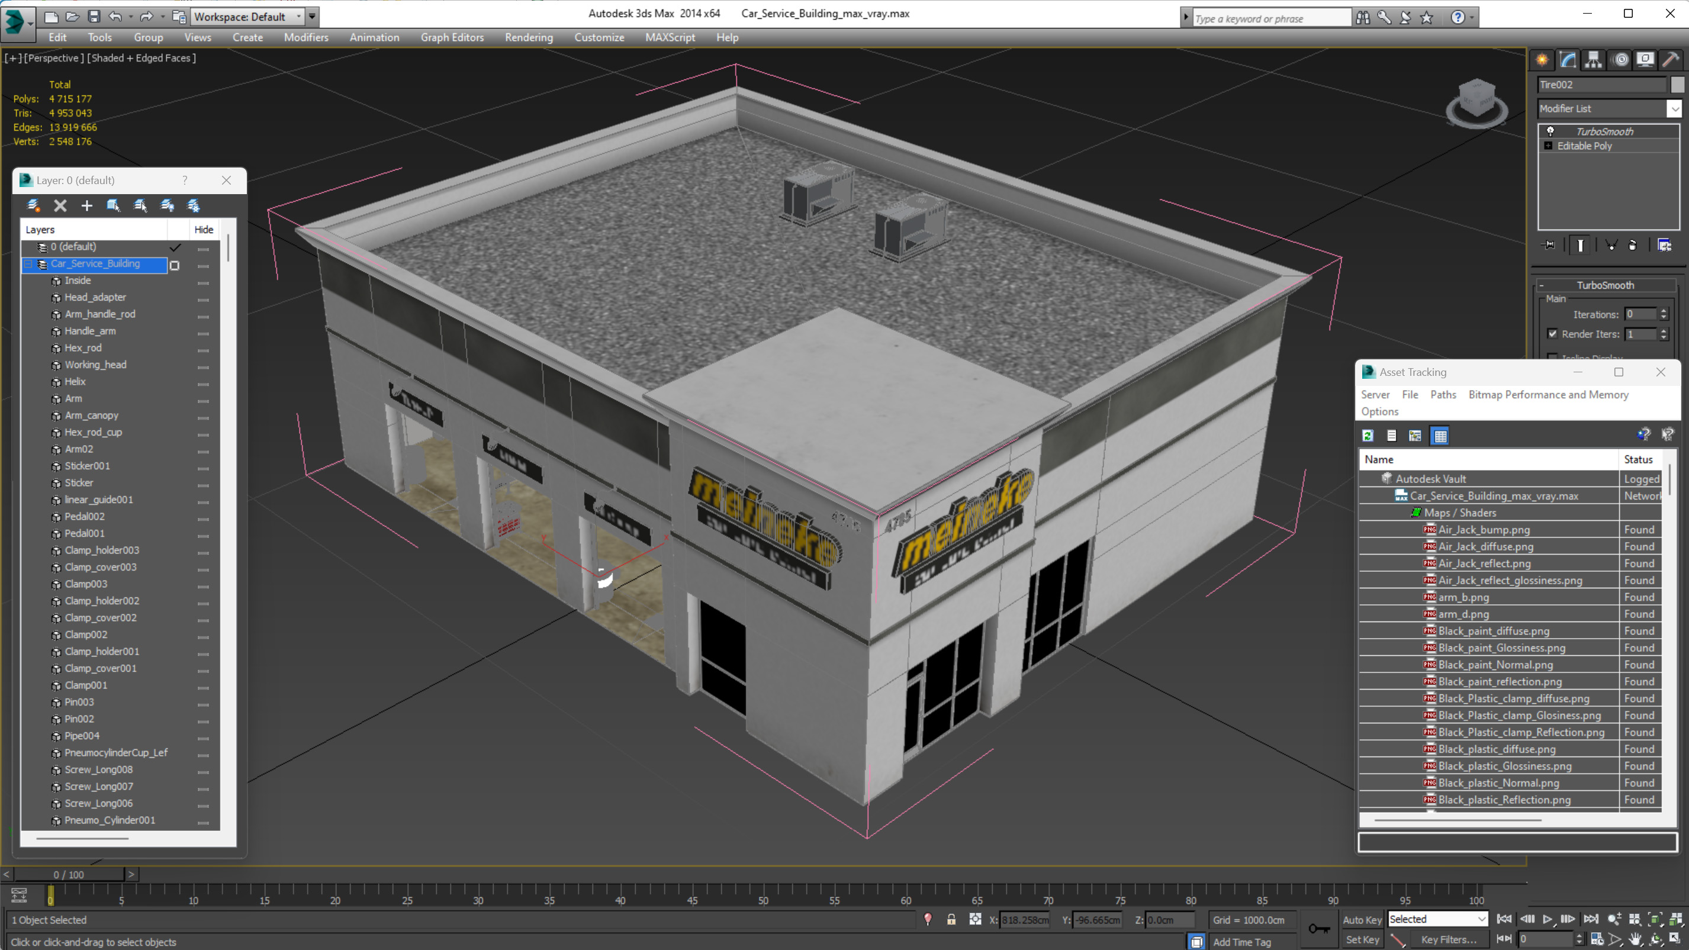The height and width of the screenshot is (950, 1689).
Task: Open the Modifiers menu
Action: pyautogui.click(x=305, y=37)
